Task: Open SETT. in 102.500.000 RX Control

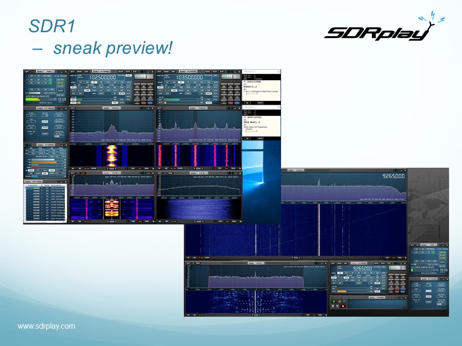Action: point(73,72)
